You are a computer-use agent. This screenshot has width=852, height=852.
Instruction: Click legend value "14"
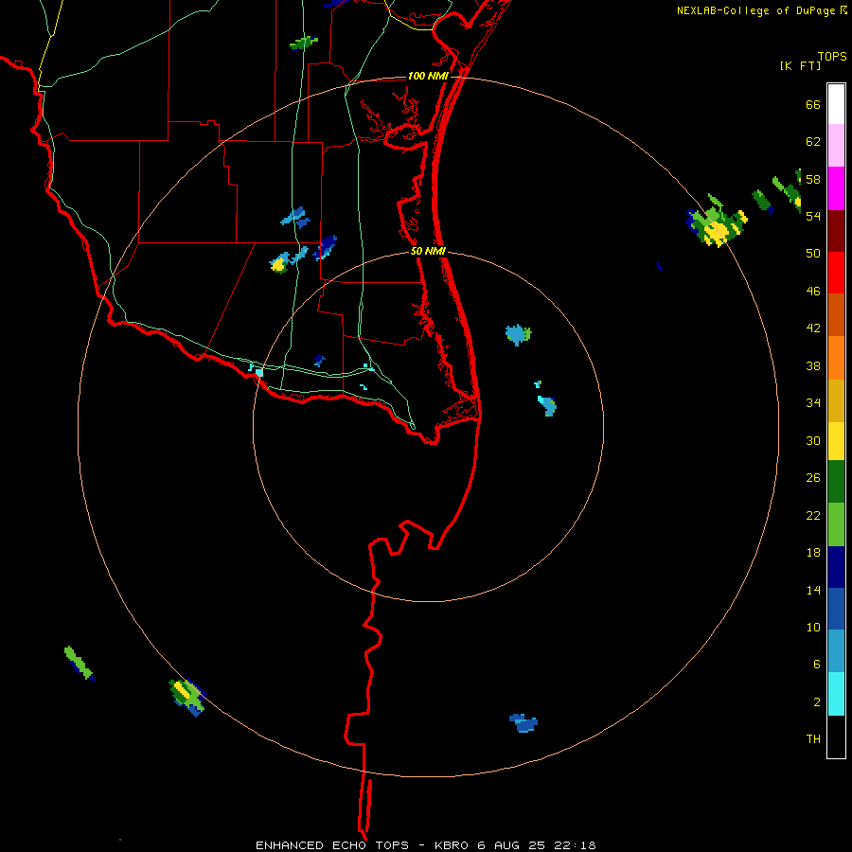[x=813, y=590]
